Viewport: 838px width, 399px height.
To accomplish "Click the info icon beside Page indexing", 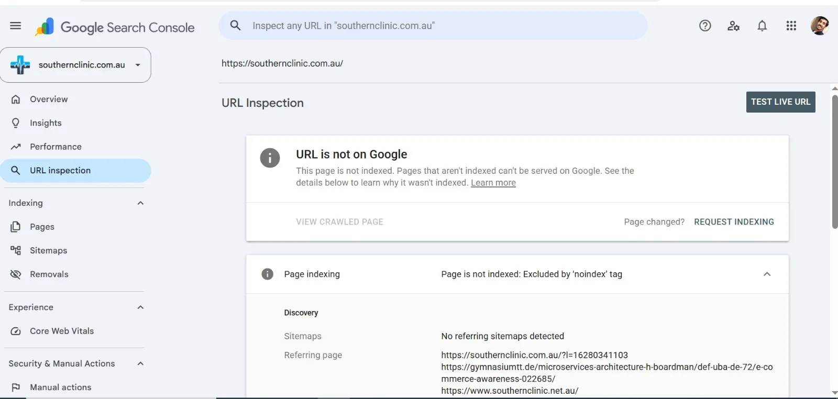I will coord(267,274).
